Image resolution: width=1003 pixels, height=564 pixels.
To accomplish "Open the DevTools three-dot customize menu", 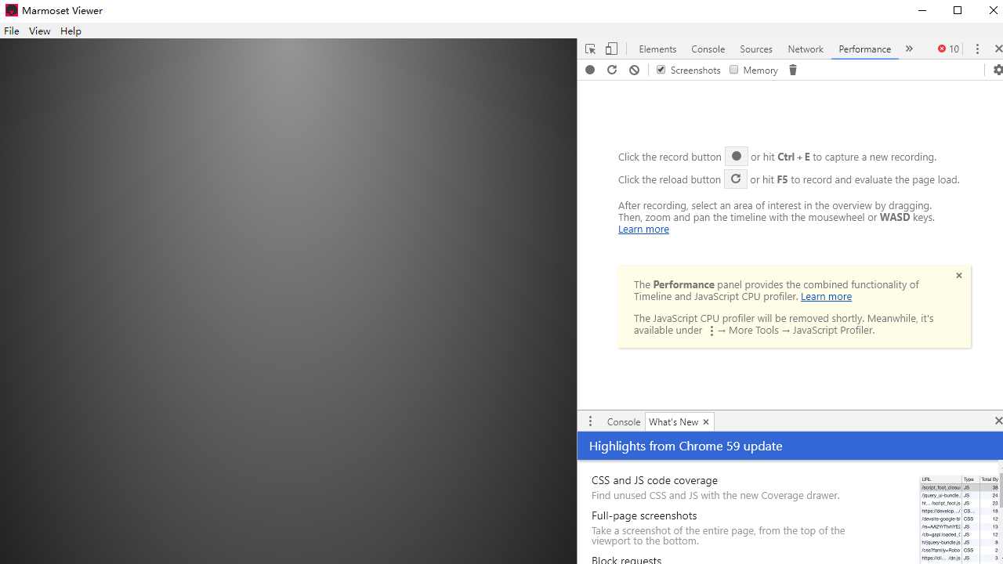I will [977, 49].
